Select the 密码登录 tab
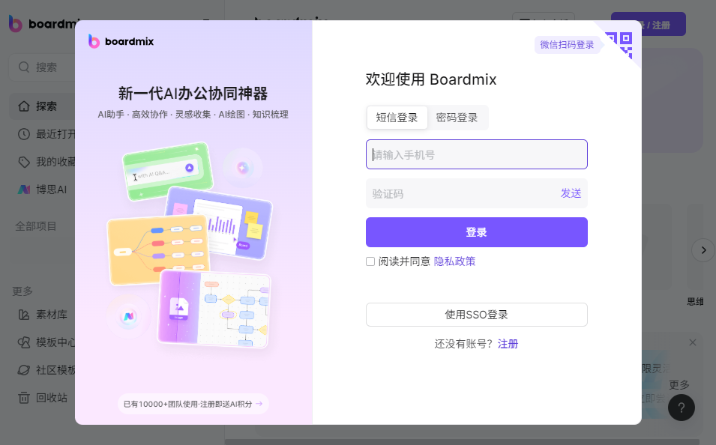 tap(457, 118)
